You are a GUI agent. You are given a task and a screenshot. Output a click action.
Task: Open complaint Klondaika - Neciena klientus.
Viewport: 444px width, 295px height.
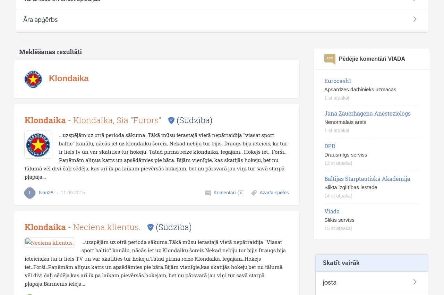(x=83, y=227)
